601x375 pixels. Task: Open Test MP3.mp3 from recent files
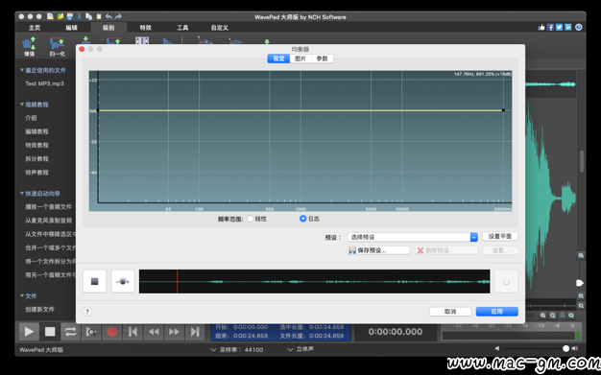[44, 83]
